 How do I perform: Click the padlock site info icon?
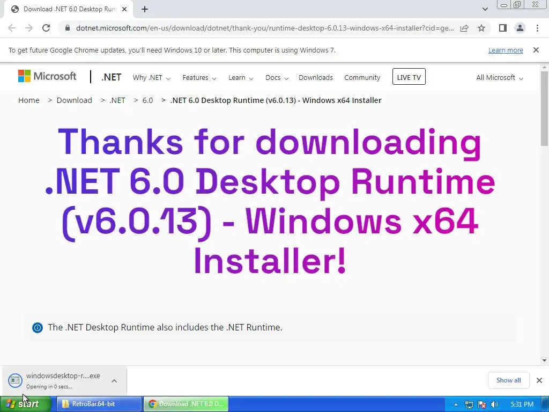(68, 28)
